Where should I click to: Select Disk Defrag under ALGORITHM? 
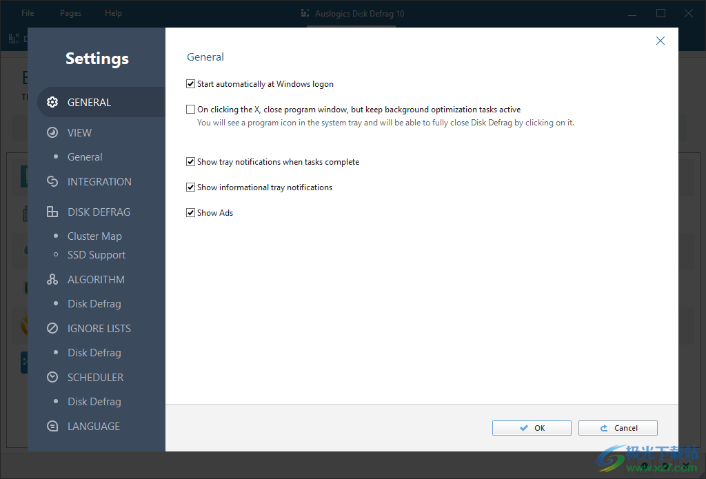pos(94,304)
